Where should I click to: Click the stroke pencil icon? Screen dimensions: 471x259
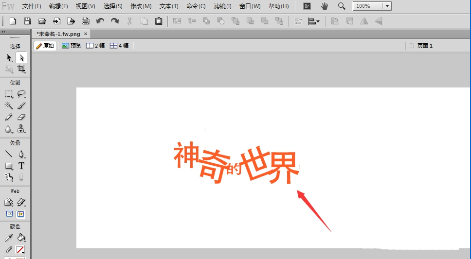pos(9,250)
